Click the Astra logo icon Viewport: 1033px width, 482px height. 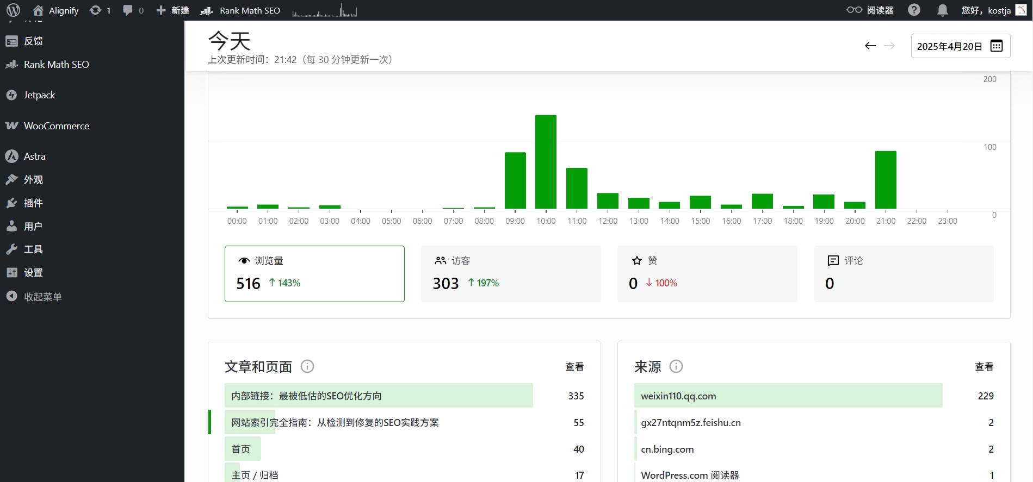click(11, 156)
